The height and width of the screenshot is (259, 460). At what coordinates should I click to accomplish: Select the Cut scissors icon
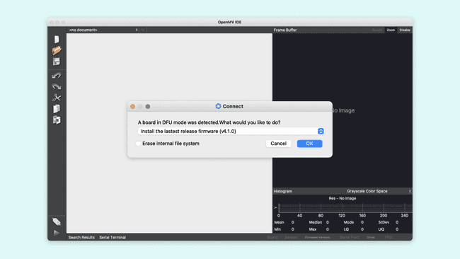pyautogui.click(x=57, y=98)
